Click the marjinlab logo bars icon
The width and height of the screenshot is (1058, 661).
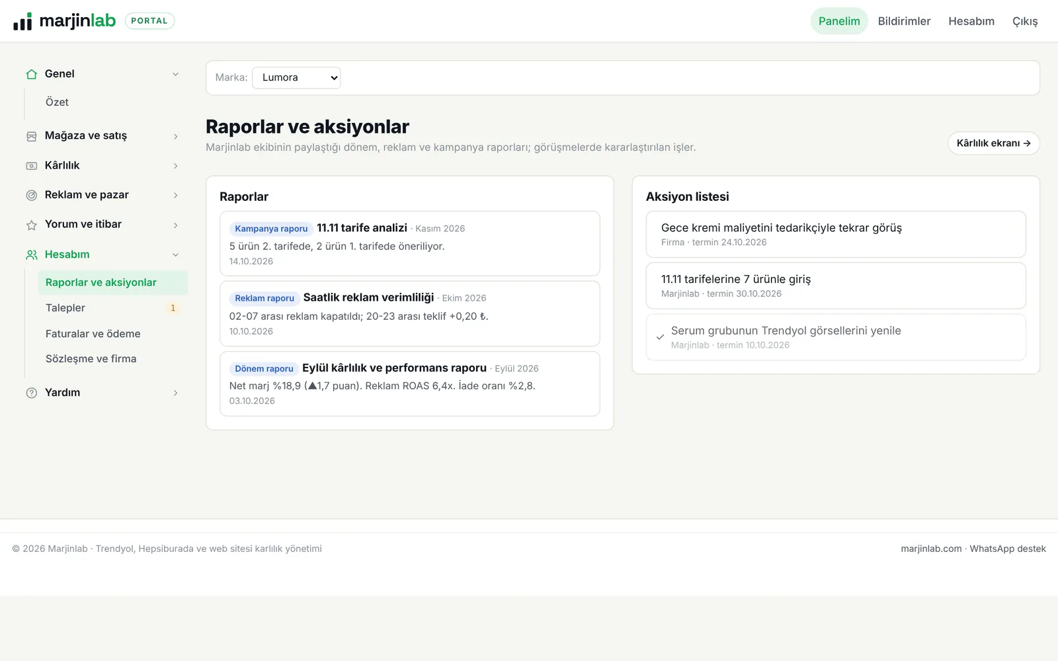(22, 22)
